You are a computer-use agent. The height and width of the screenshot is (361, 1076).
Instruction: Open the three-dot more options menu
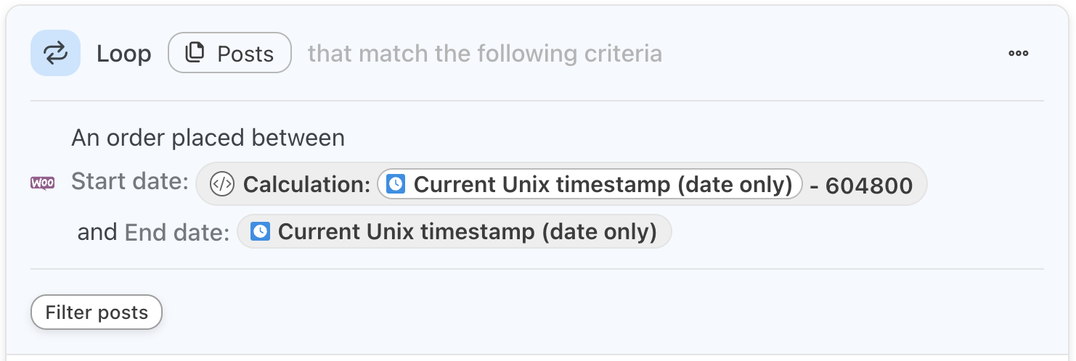tap(1018, 53)
